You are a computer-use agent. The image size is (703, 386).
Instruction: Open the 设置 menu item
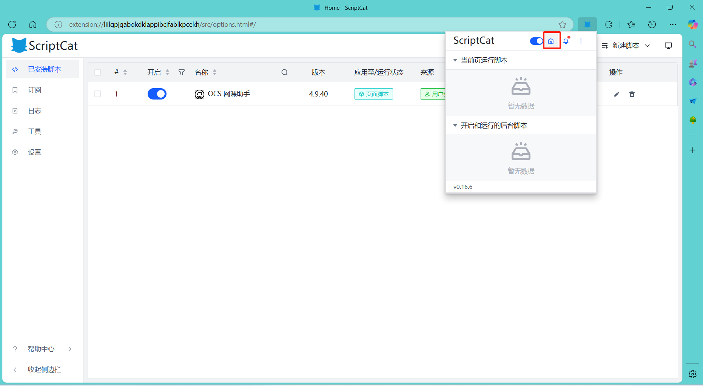point(42,152)
